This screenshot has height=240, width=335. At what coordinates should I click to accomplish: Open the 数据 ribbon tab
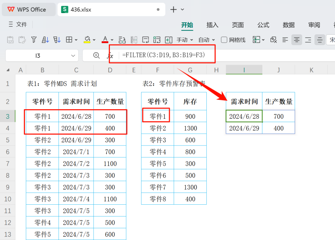289,25
